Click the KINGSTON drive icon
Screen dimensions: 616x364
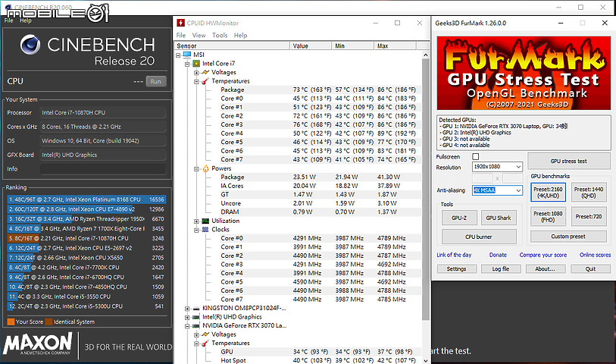coord(196,308)
